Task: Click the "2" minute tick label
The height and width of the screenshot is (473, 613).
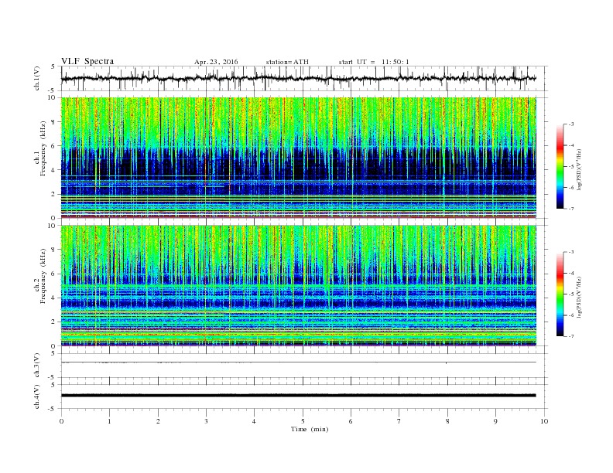Action: [x=158, y=421]
